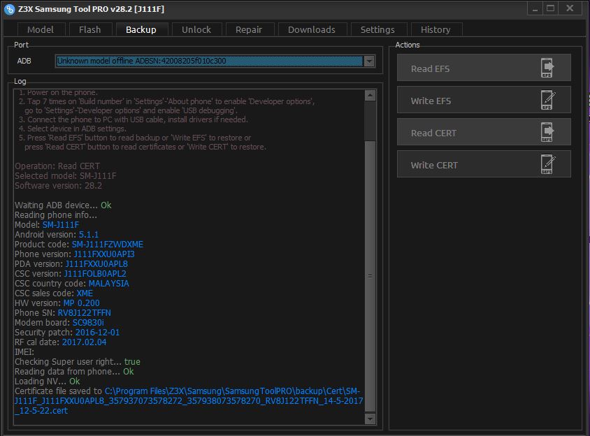Click the PDA version J111FXXU0APL8
The image size is (590, 436).
(96, 263)
